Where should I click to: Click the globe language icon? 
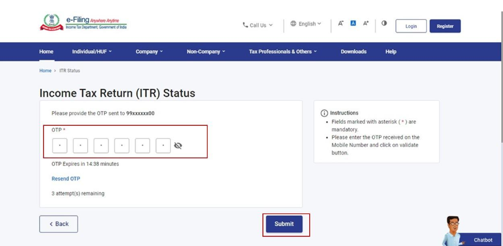click(x=293, y=24)
